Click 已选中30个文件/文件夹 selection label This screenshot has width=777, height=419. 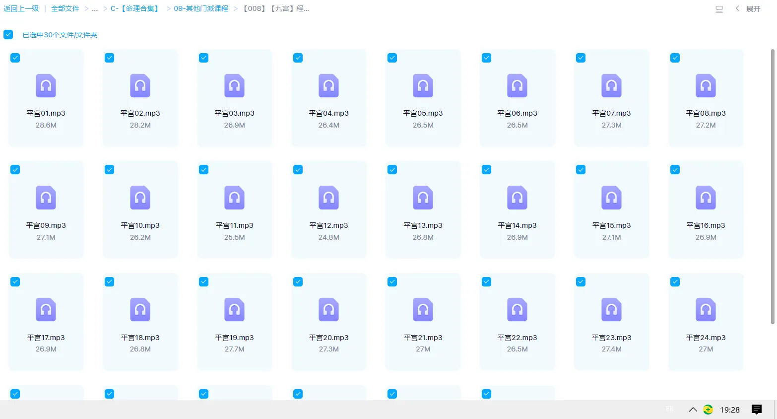(x=60, y=35)
